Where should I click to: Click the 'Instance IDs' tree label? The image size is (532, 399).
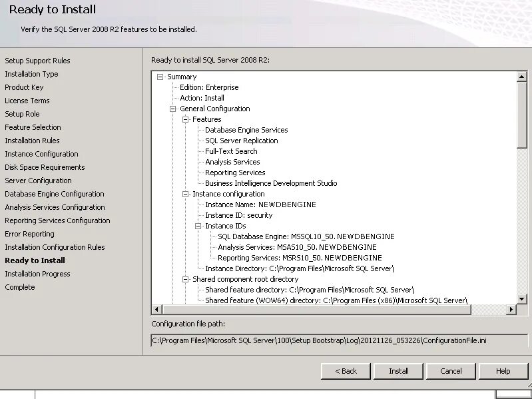[226, 226]
